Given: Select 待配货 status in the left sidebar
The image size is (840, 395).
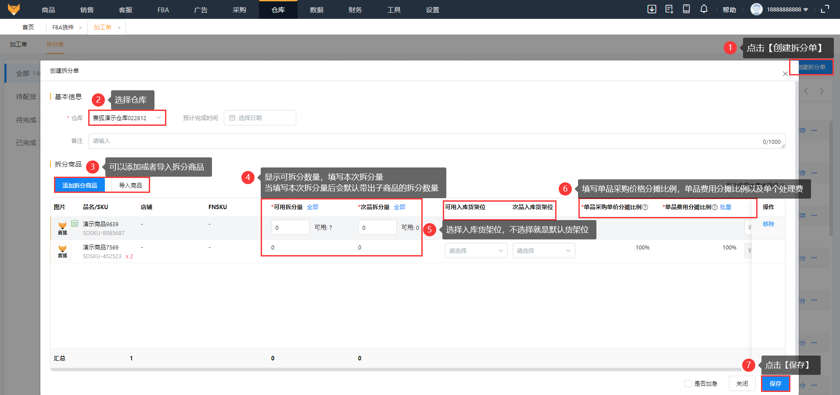Looking at the screenshot, I should [26, 96].
